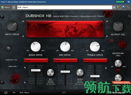Click the Treble band level slider handle

tap(95, 76)
